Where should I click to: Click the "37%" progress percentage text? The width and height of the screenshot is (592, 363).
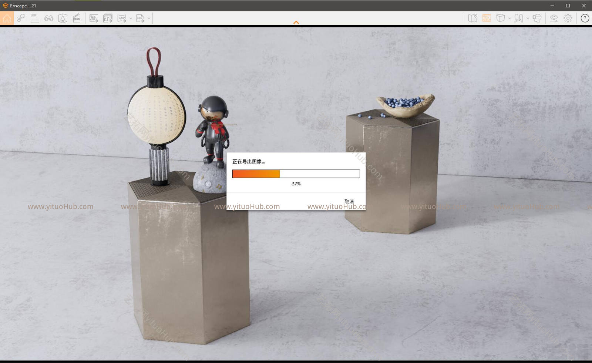(296, 184)
